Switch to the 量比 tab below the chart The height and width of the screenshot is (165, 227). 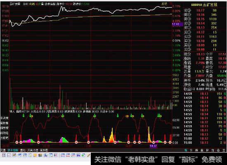[x=23, y=150]
